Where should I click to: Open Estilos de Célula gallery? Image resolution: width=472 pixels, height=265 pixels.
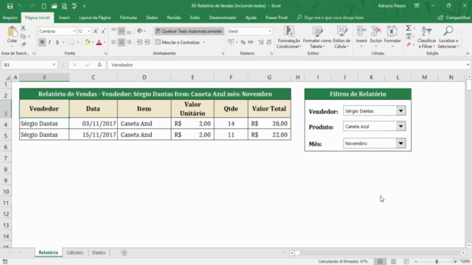[x=341, y=38]
